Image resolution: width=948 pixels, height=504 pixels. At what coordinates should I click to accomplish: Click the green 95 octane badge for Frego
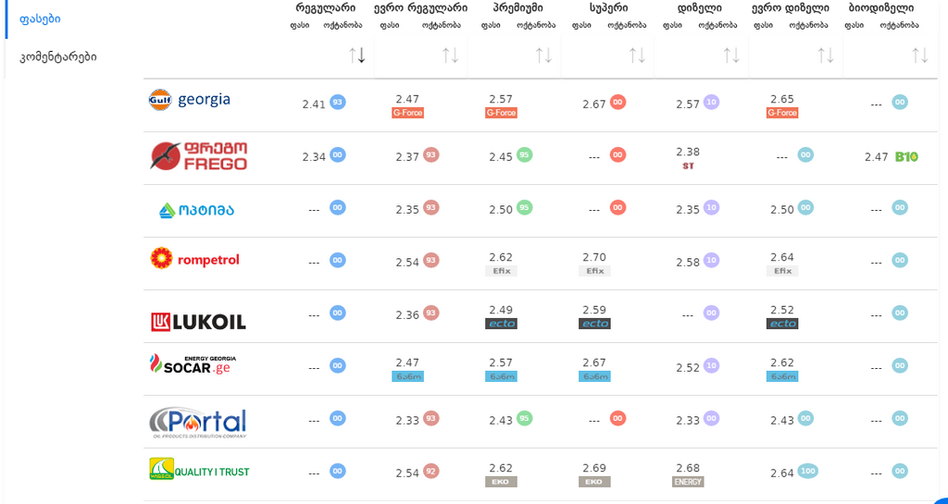pyautogui.click(x=525, y=155)
